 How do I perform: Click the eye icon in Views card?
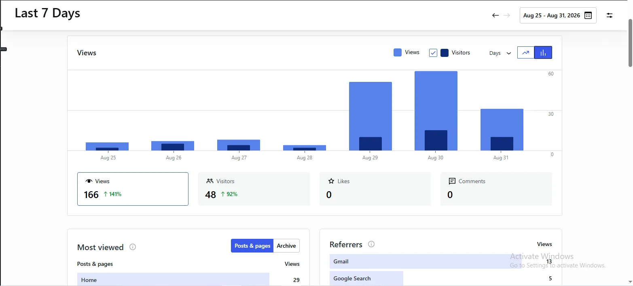[89, 181]
